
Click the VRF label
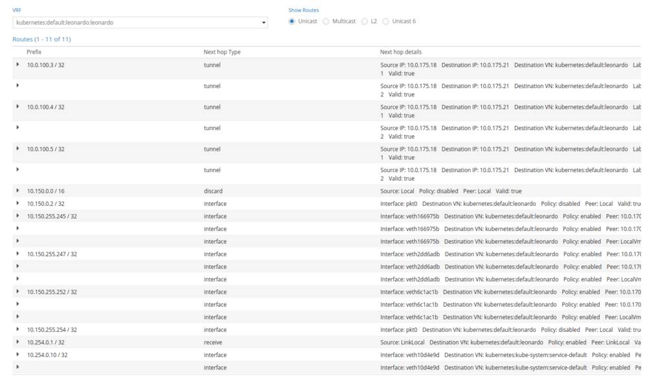pyautogui.click(x=17, y=10)
